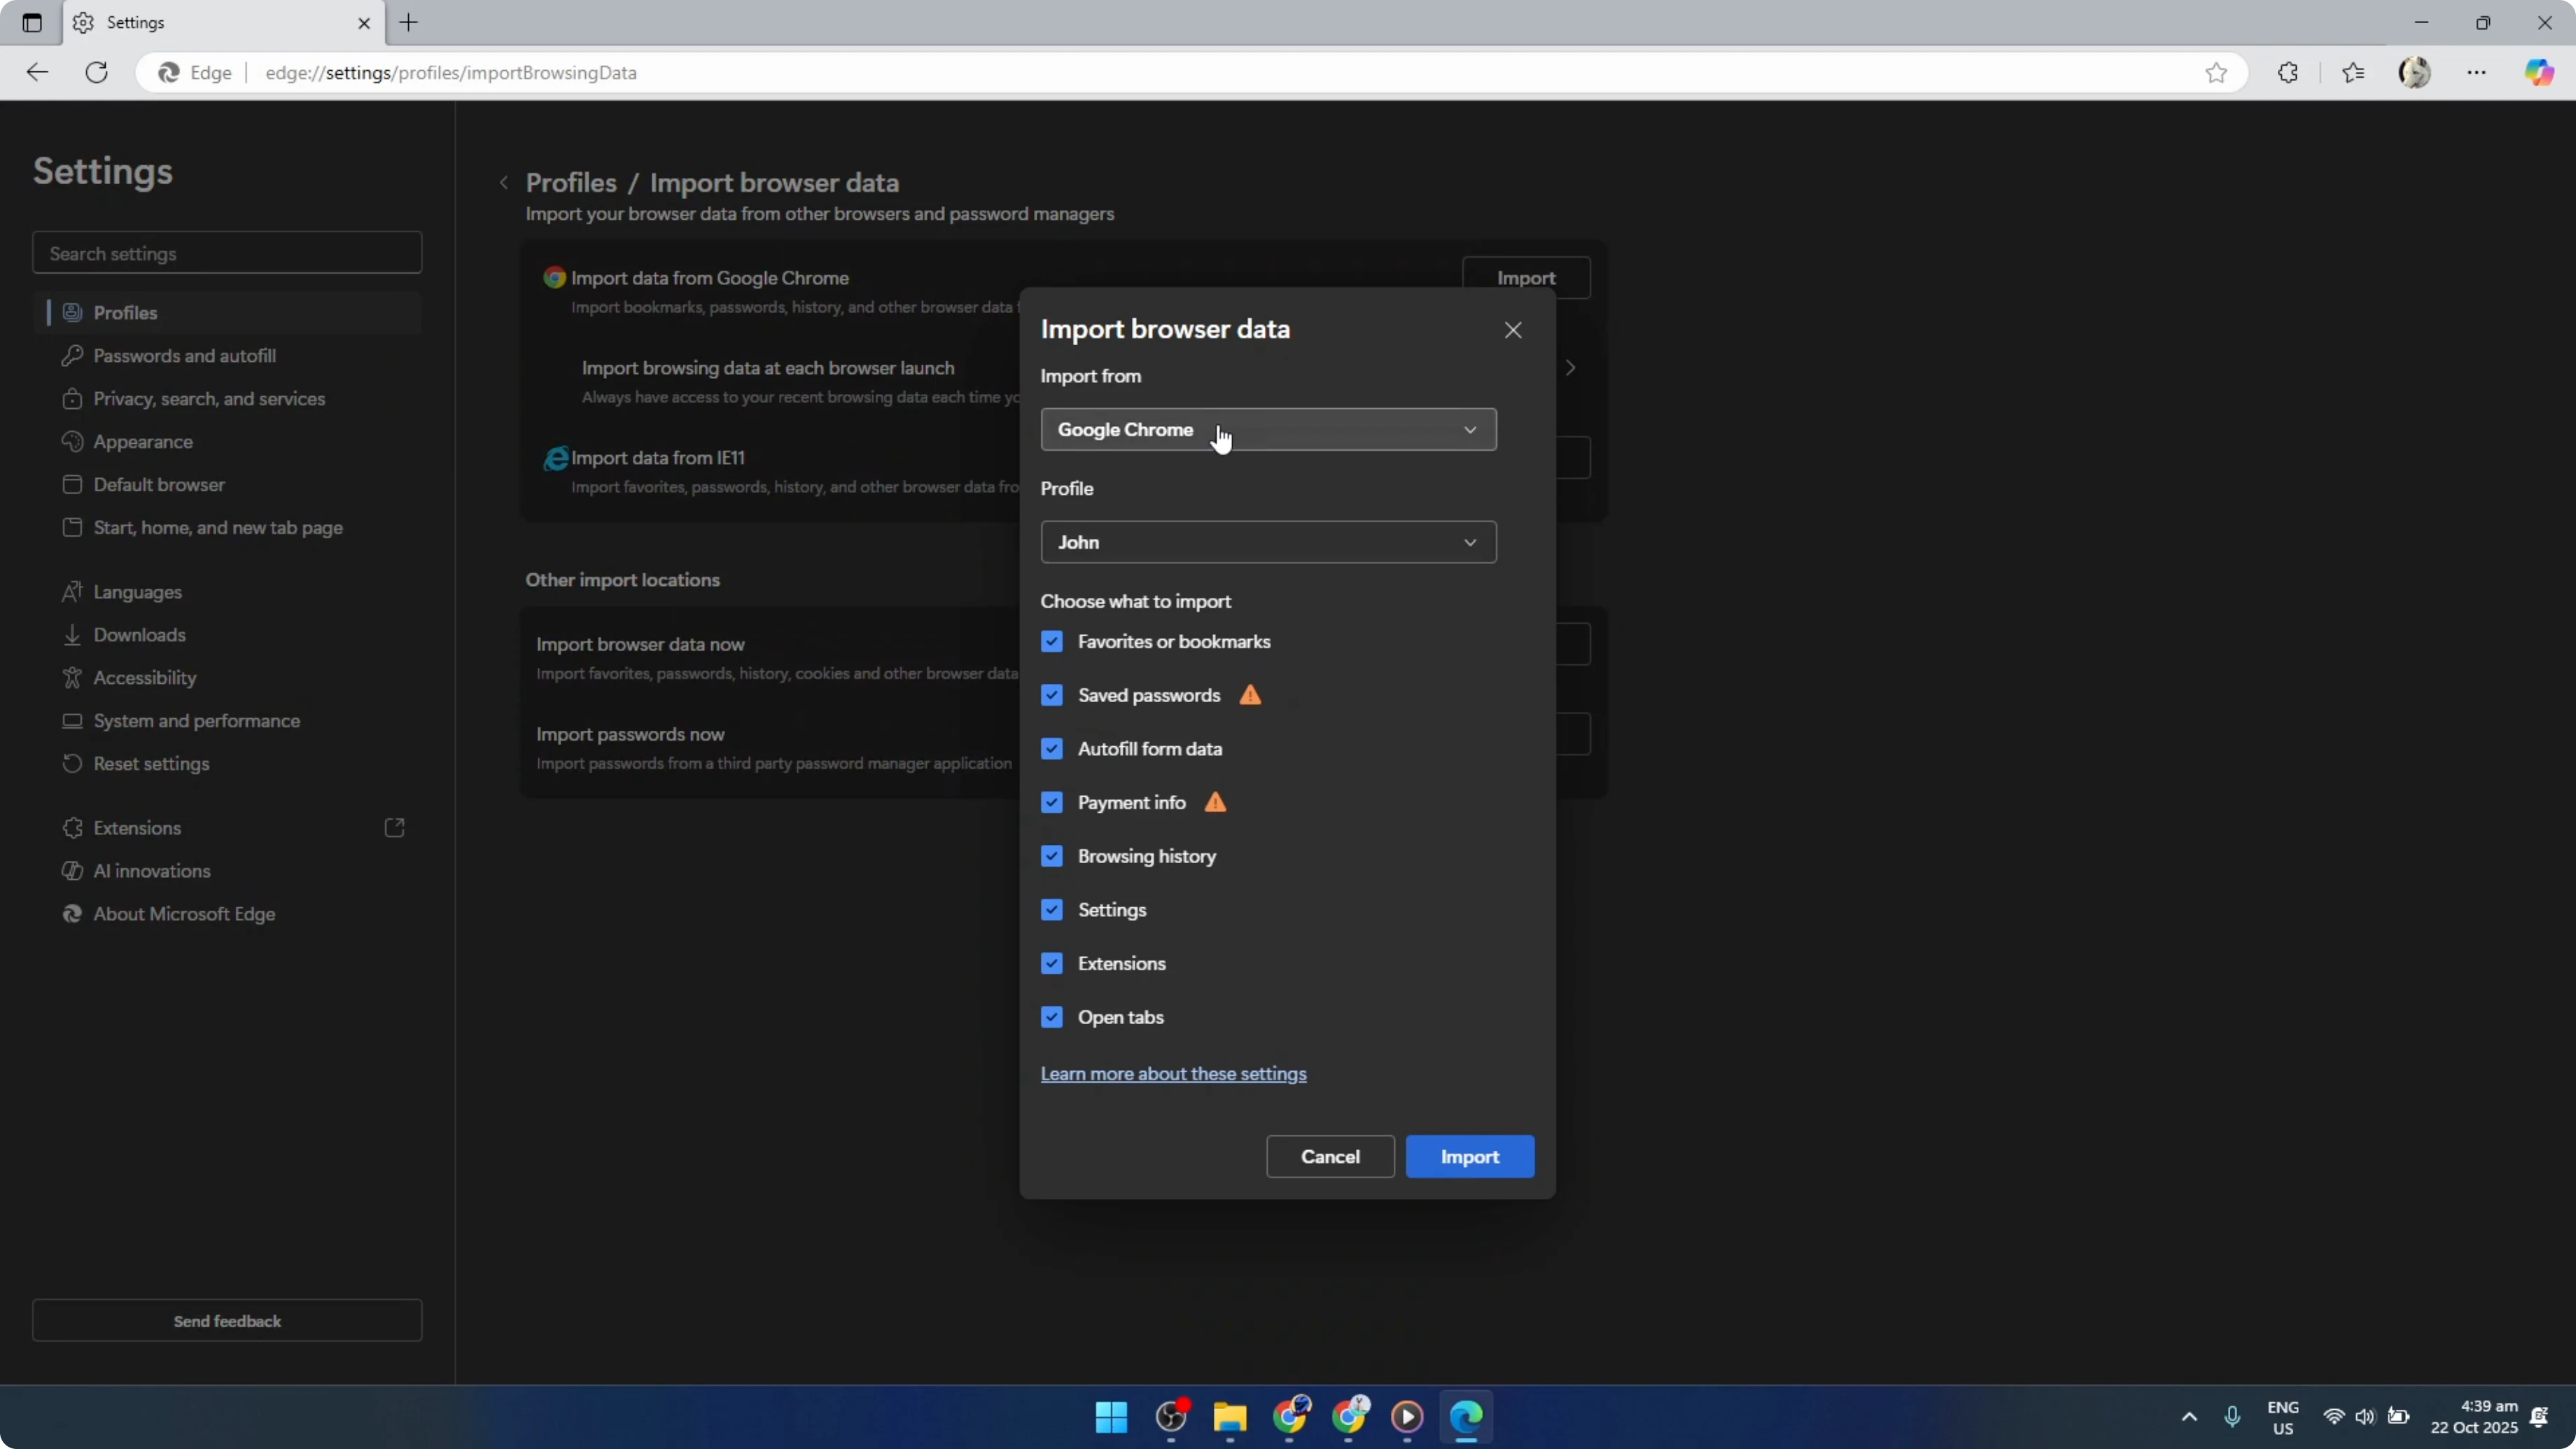Refresh the settings page
The height and width of the screenshot is (1449, 2576).
click(97, 72)
